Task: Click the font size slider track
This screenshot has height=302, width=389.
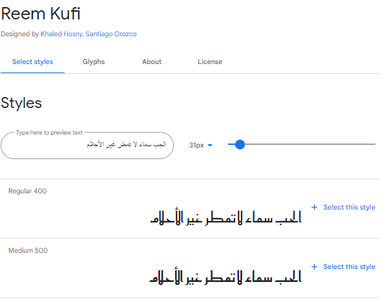Action: [301, 144]
